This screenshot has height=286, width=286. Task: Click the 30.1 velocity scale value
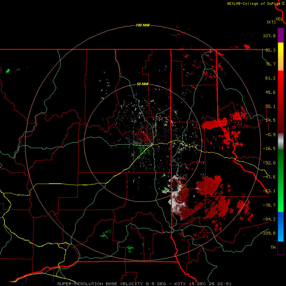270,106
